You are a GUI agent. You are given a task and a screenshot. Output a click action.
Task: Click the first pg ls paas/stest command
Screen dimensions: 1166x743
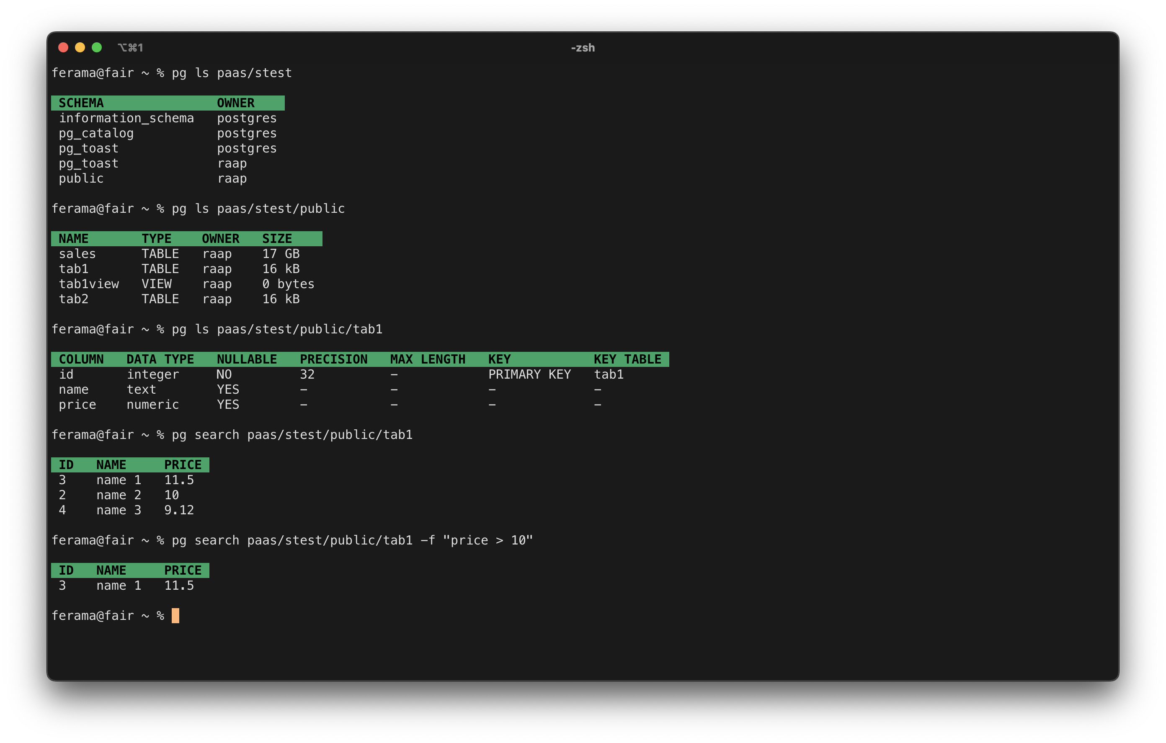point(232,72)
